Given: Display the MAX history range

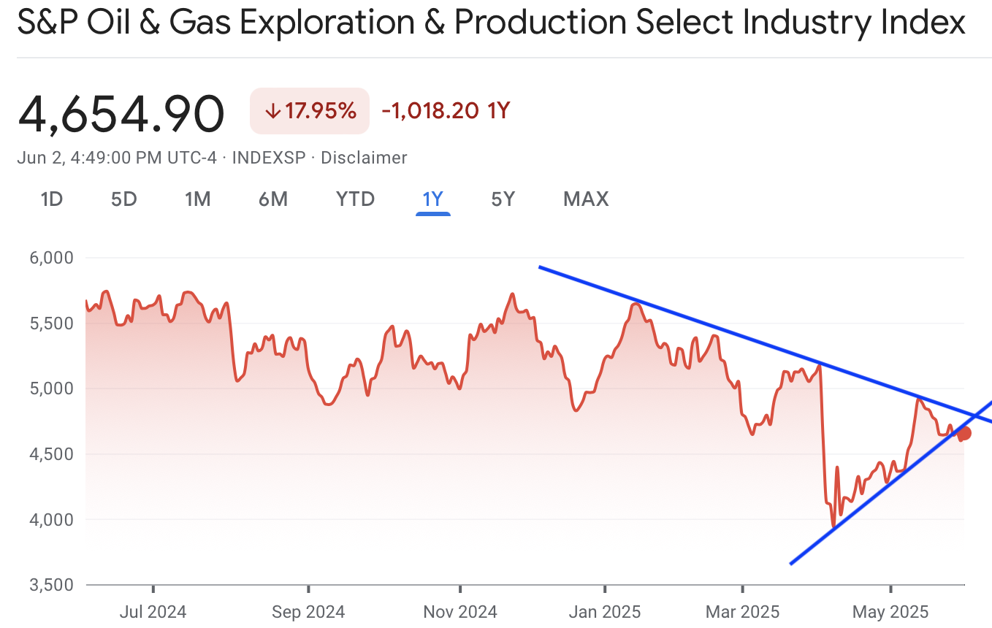Looking at the screenshot, I should pyautogui.click(x=586, y=199).
